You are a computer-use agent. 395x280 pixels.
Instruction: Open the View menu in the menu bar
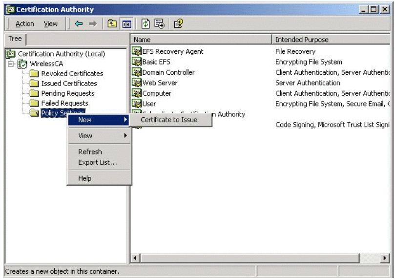tap(51, 24)
